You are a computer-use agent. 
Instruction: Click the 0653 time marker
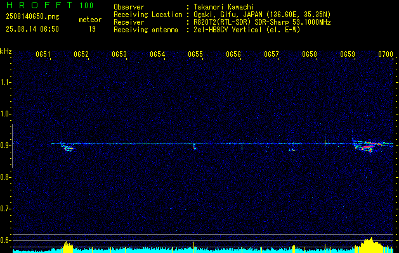click(x=119, y=54)
